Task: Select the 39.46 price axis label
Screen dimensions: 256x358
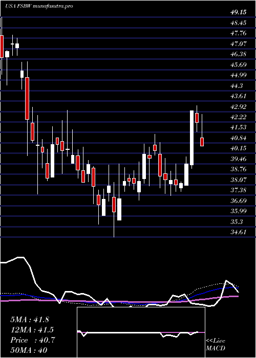Action: pyautogui.click(x=239, y=159)
